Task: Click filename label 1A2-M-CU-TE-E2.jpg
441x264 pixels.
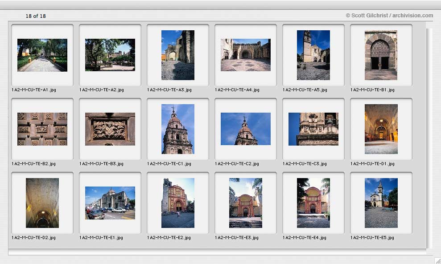Action: coord(169,238)
